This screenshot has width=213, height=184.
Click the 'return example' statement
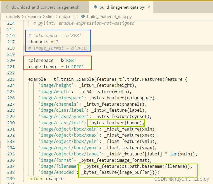(46, 178)
